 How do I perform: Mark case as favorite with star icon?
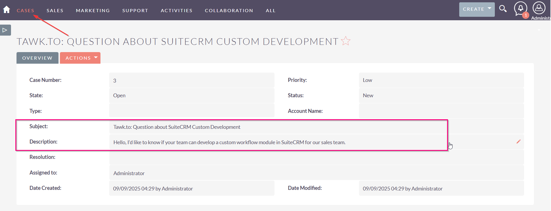coord(346,41)
